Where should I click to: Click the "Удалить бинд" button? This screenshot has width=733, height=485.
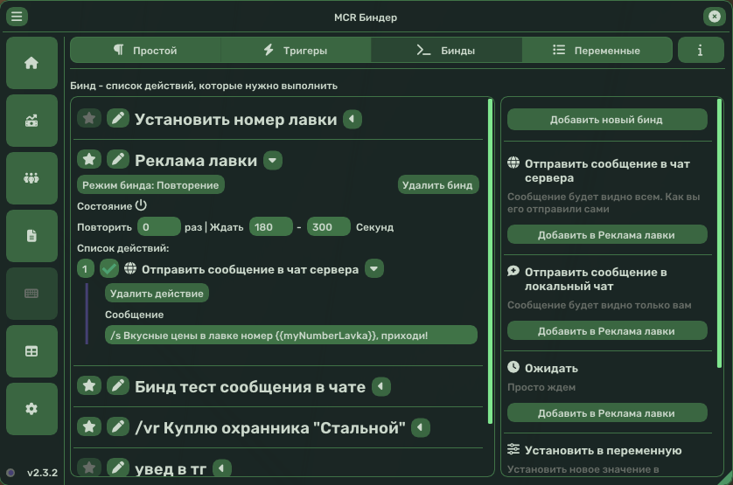click(x=437, y=185)
